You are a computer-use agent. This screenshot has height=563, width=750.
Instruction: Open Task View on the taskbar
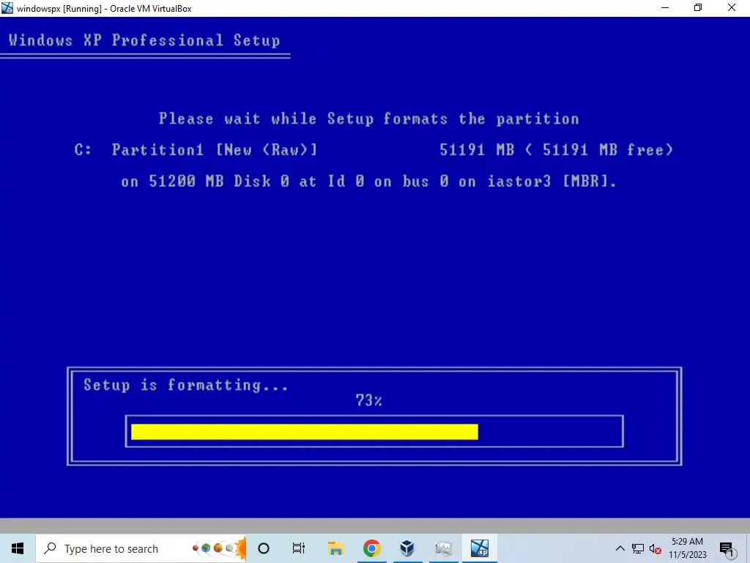(x=299, y=548)
